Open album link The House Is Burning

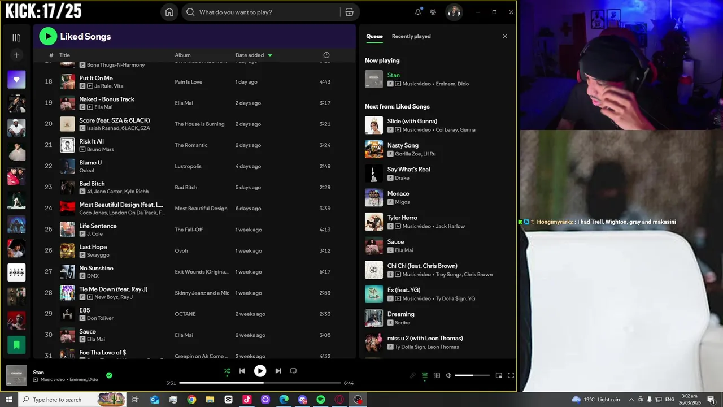coord(199,124)
